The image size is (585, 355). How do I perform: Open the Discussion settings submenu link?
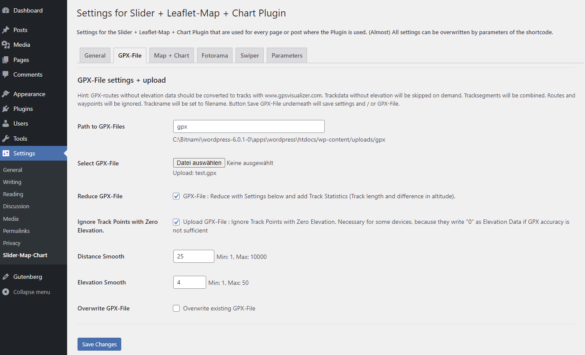click(x=16, y=206)
